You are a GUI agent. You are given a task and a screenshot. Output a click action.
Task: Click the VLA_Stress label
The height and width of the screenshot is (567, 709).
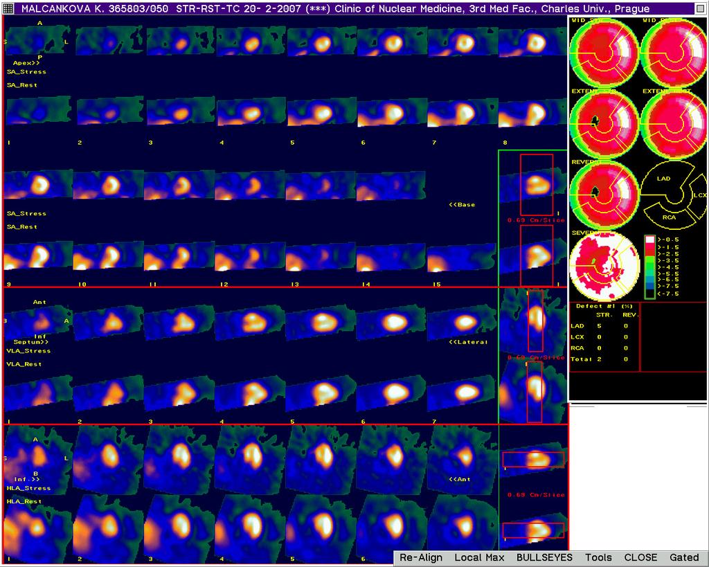coord(28,351)
